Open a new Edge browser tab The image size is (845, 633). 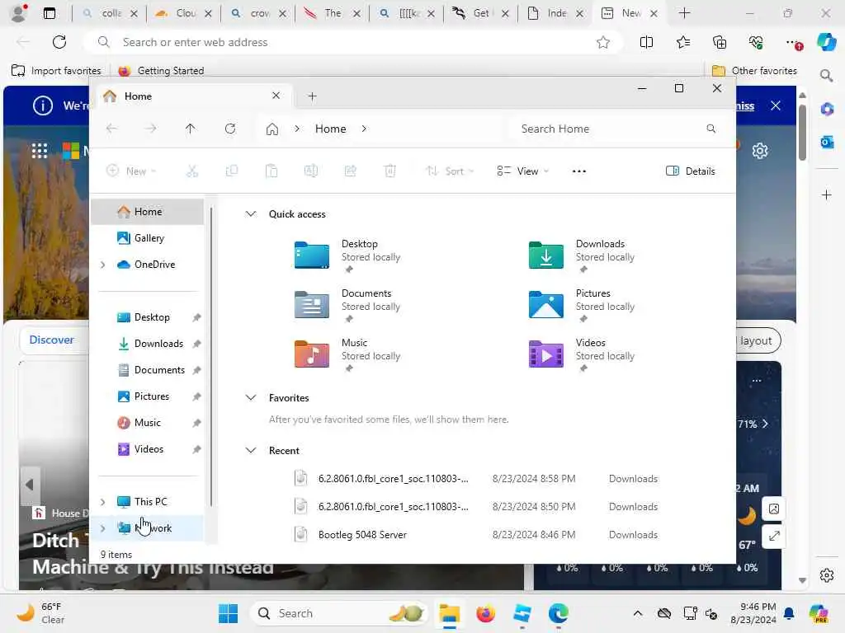(684, 13)
